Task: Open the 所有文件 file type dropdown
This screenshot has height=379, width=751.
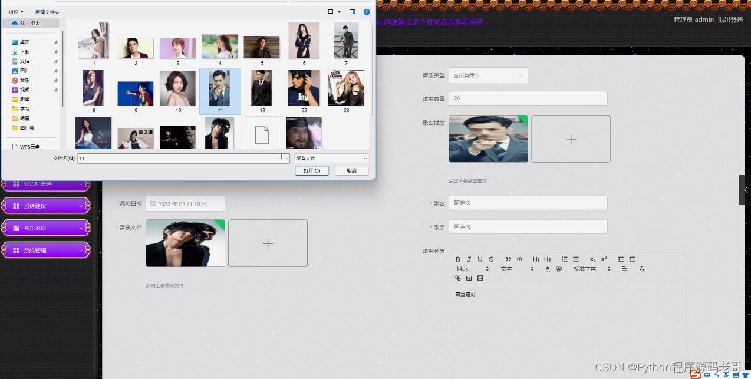Action: [x=331, y=158]
